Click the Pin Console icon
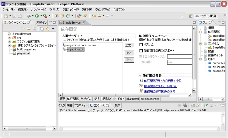The height and width of the screenshot is (138, 228). click(206, 105)
